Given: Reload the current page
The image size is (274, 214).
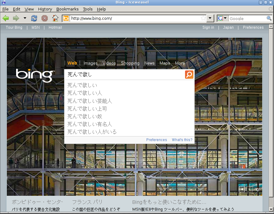Looking at the screenshot, I should tap(34, 18).
